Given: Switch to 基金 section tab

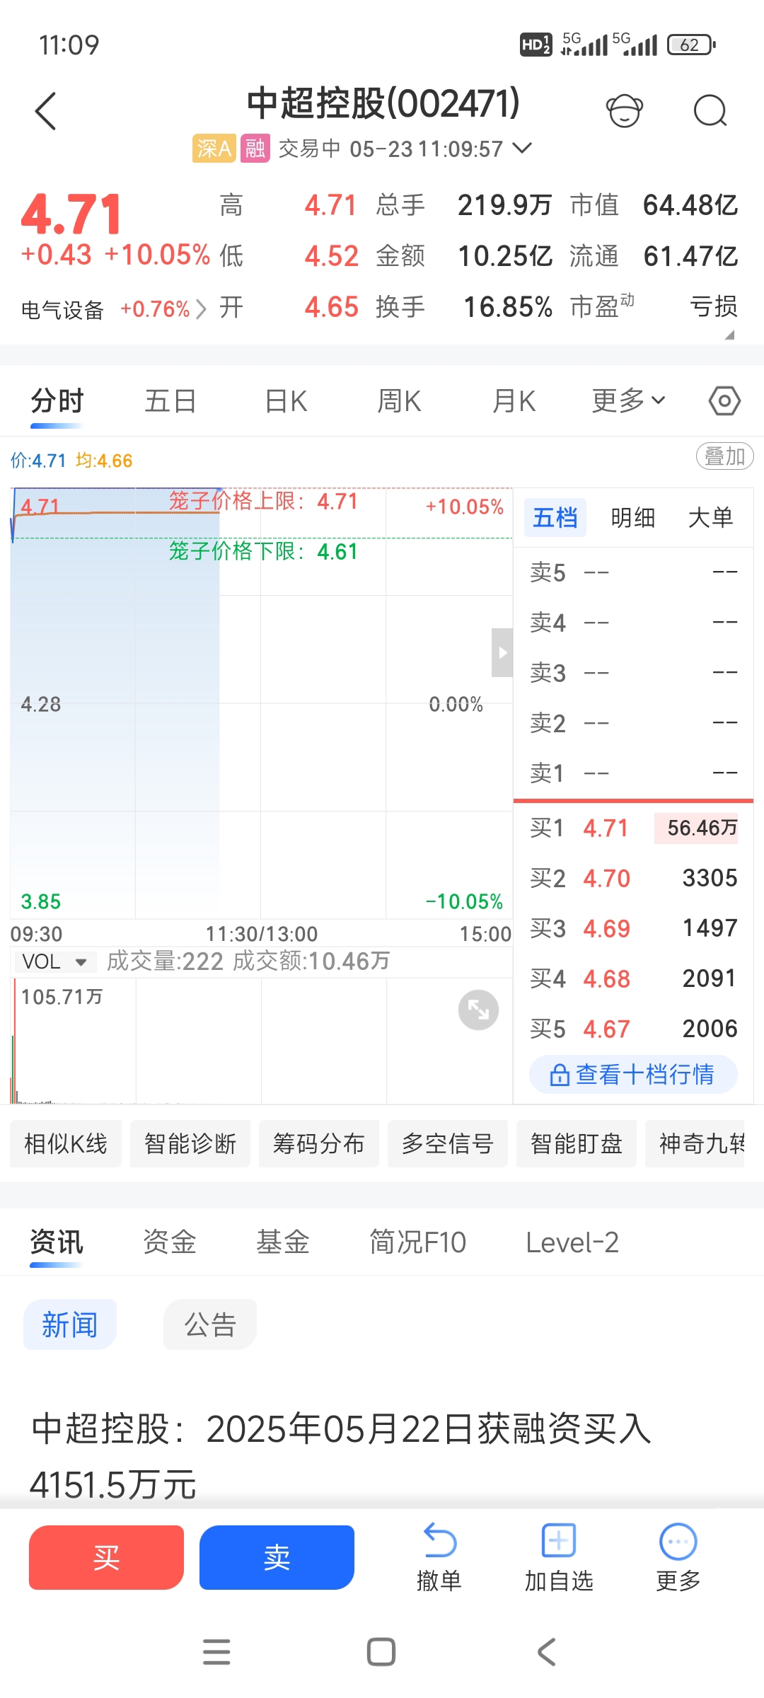Looking at the screenshot, I should [x=283, y=1242].
